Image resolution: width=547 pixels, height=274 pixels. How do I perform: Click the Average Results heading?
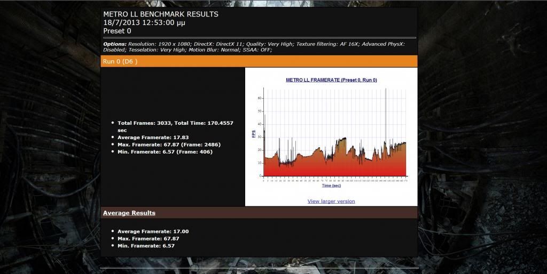pos(129,213)
